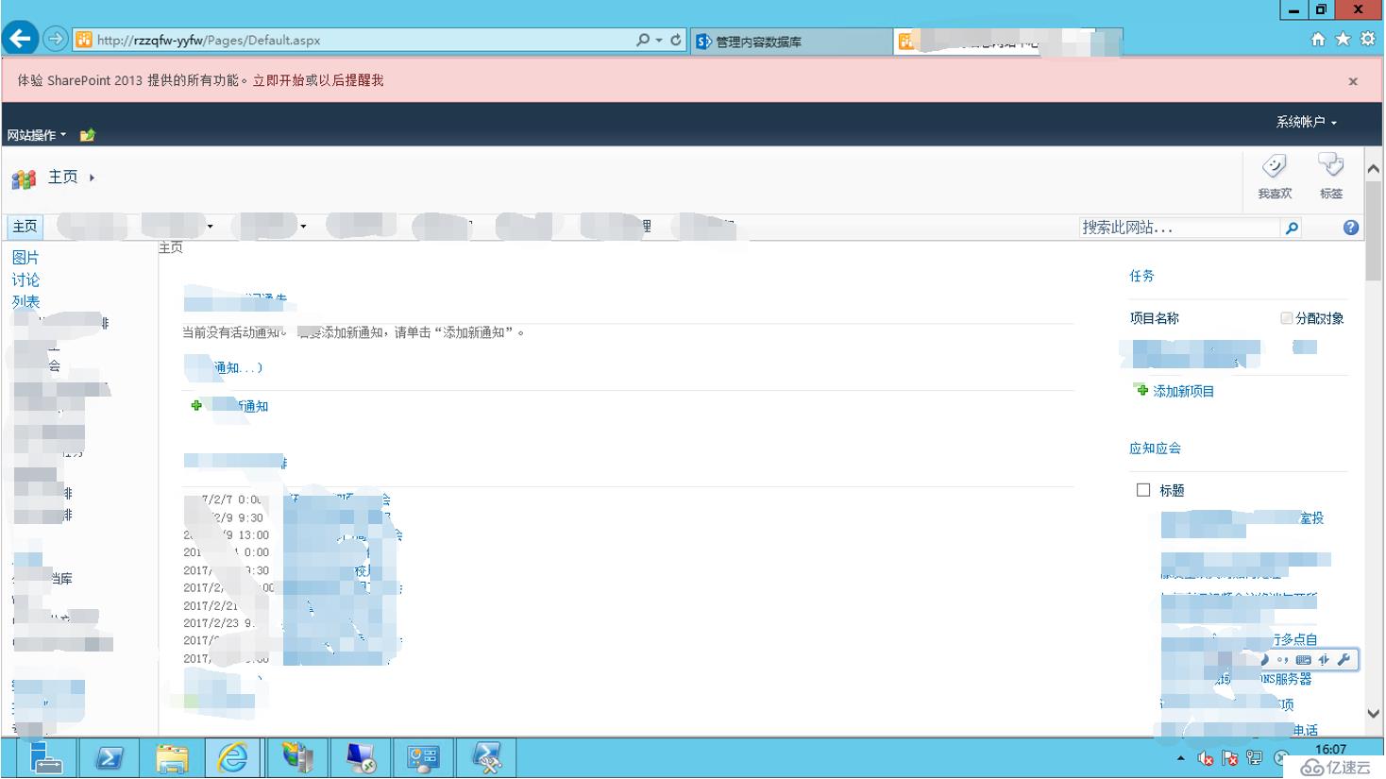Click the 以后提醒我 link

point(351,80)
